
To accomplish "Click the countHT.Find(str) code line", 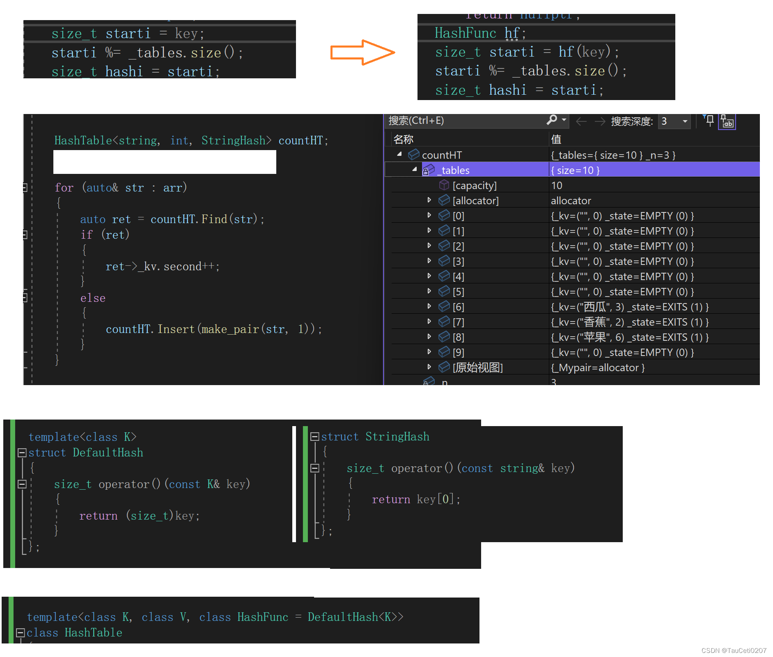I will click(172, 219).
